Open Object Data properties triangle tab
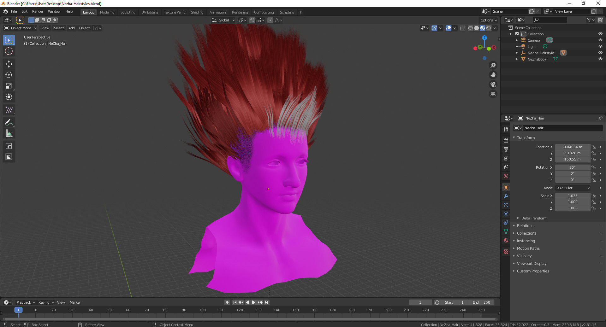Viewport: 606px width, 327px height. [x=506, y=231]
